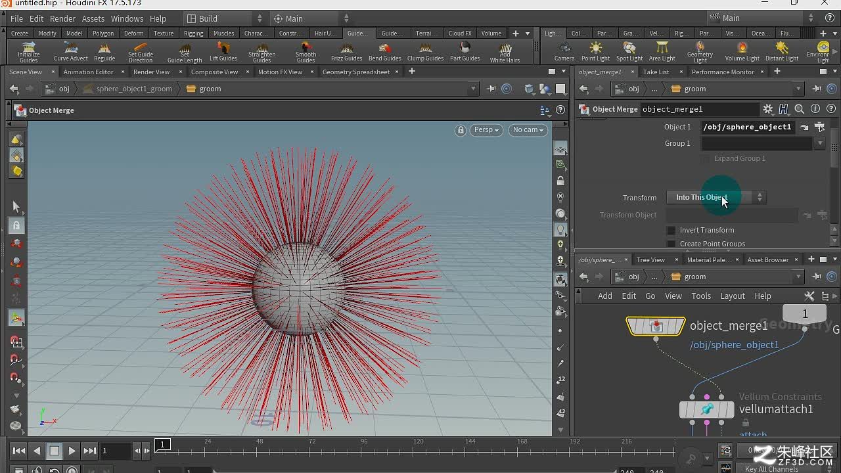Toggle the viewport camera lock icon
This screenshot has width=841, height=473.
461,130
